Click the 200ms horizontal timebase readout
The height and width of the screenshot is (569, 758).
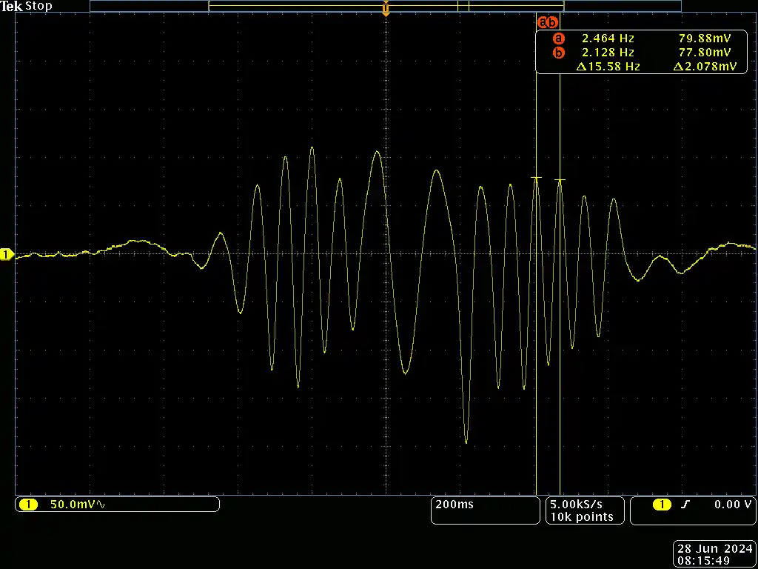455,505
